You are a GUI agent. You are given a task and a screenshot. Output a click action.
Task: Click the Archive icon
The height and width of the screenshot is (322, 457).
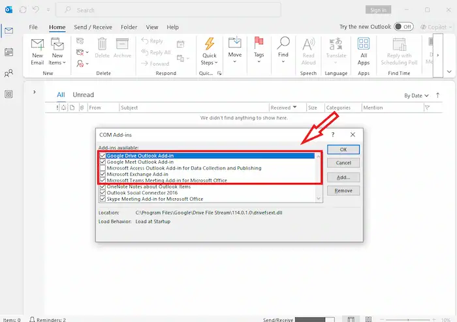[x=122, y=44]
